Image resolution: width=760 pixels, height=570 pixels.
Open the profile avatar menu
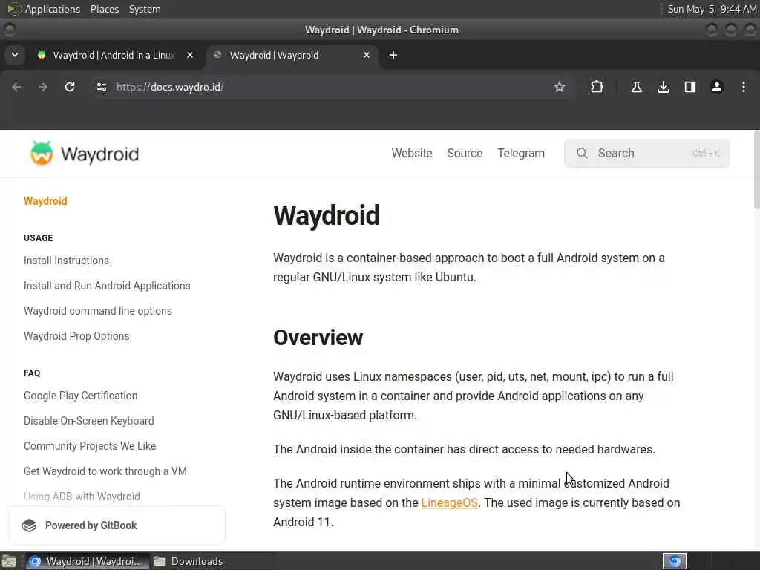click(x=717, y=88)
